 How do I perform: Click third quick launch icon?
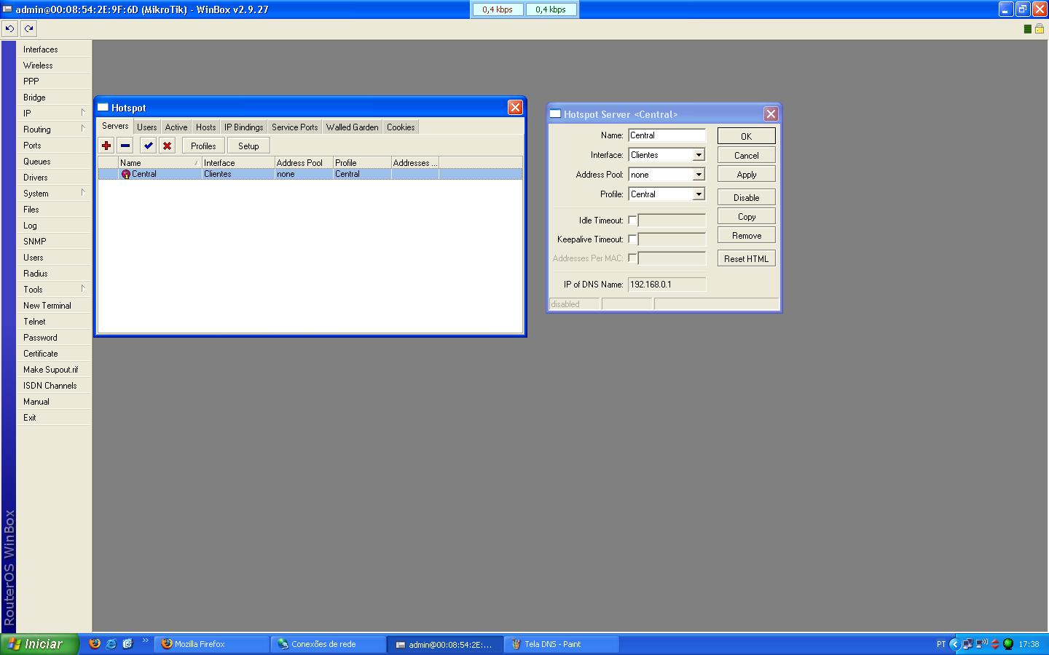click(127, 644)
